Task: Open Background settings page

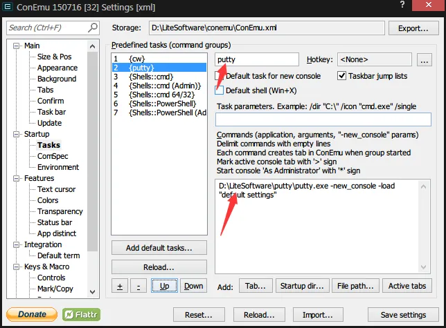Action: [57, 79]
